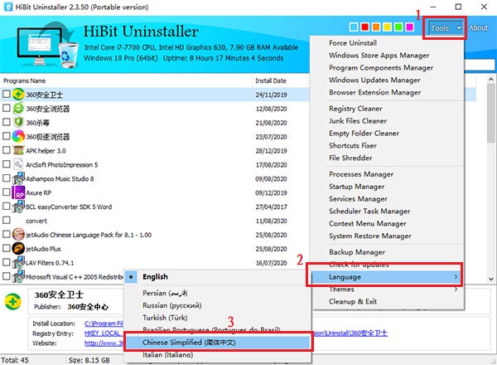This screenshot has height=365, width=497.
Task: Check the box for jetAudio Plus
Action: pyautogui.click(x=7, y=248)
